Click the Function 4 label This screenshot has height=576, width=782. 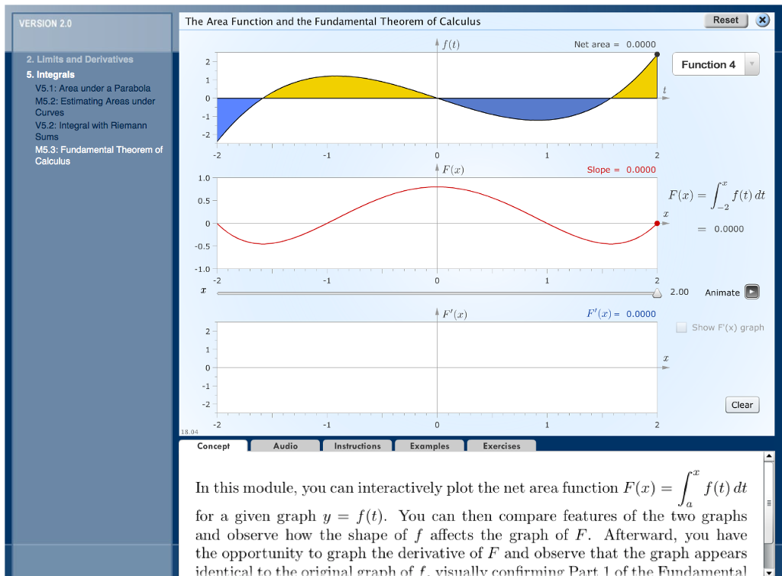(708, 64)
